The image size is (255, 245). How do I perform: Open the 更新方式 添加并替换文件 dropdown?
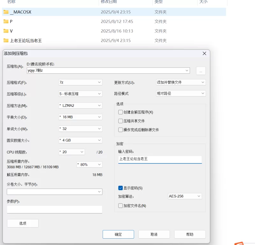tap(181, 82)
